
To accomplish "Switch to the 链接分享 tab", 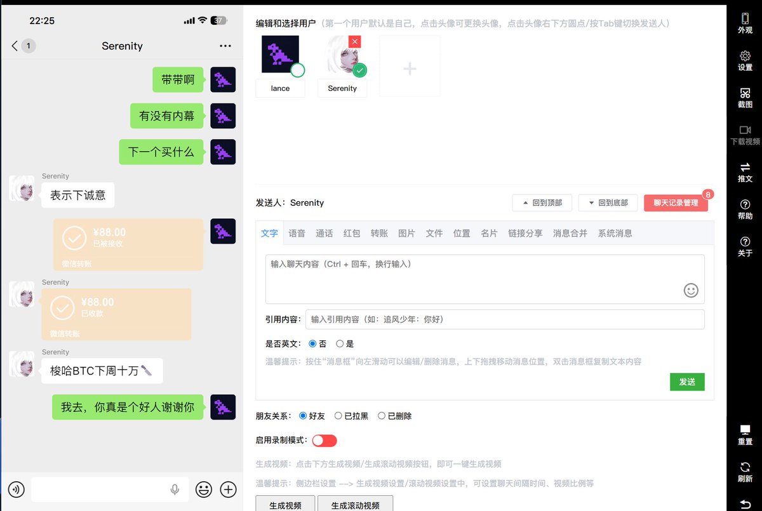I will pos(525,233).
